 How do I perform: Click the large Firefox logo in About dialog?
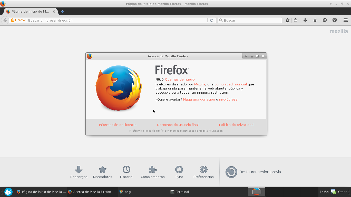click(x=119, y=88)
